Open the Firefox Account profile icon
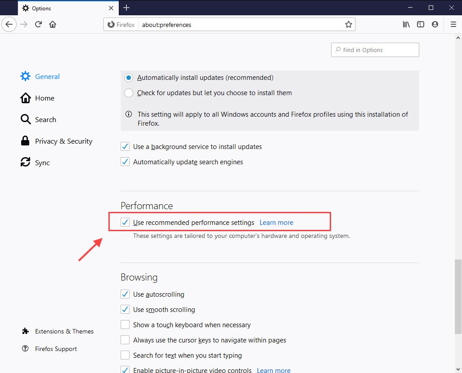Screen dimensions: 462x373 [435, 24]
